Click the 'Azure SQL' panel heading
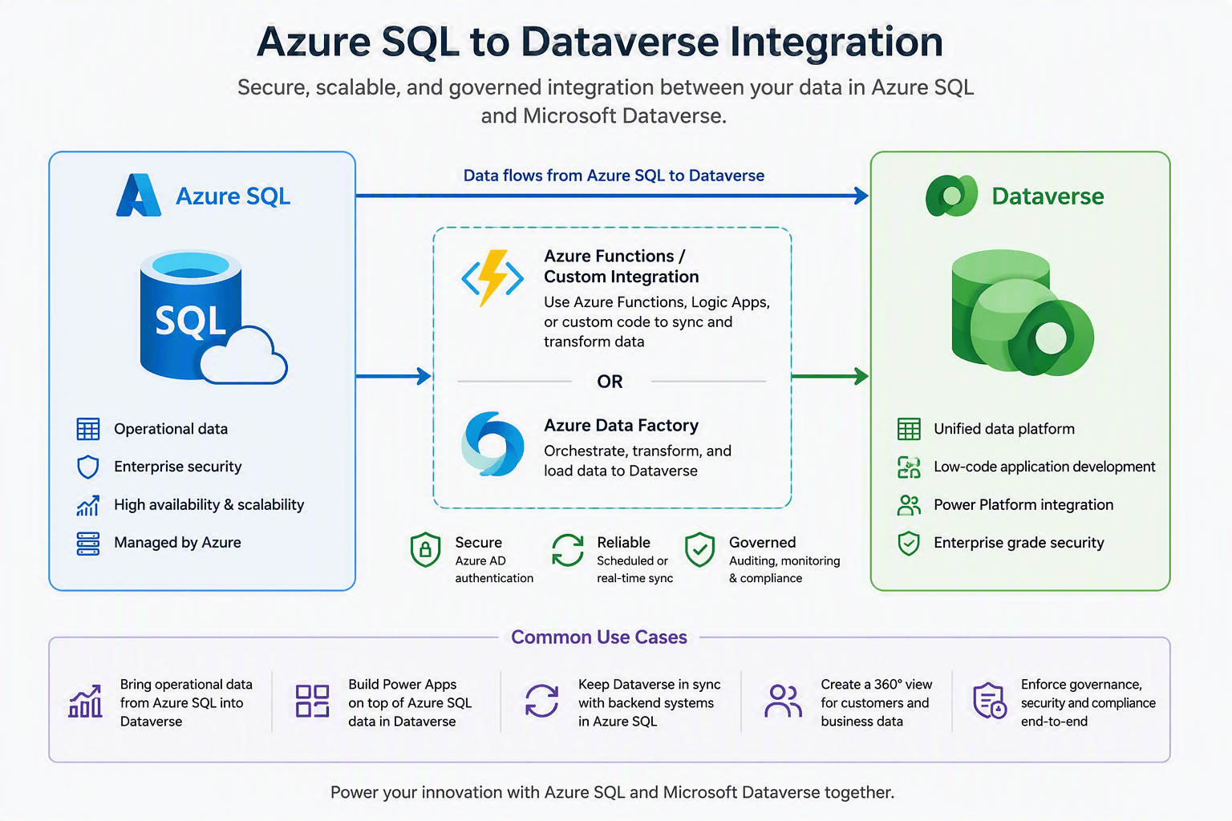This screenshot has width=1232, height=821. tap(233, 196)
